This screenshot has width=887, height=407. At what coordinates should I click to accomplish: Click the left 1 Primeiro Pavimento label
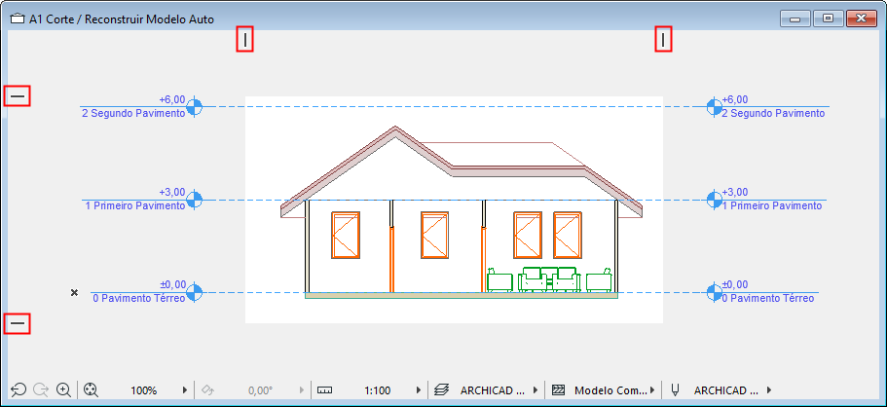pyautogui.click(x=135, y=206)
